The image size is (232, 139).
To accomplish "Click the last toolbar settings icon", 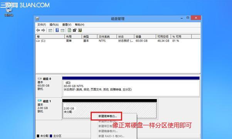I will pos(80,30).
